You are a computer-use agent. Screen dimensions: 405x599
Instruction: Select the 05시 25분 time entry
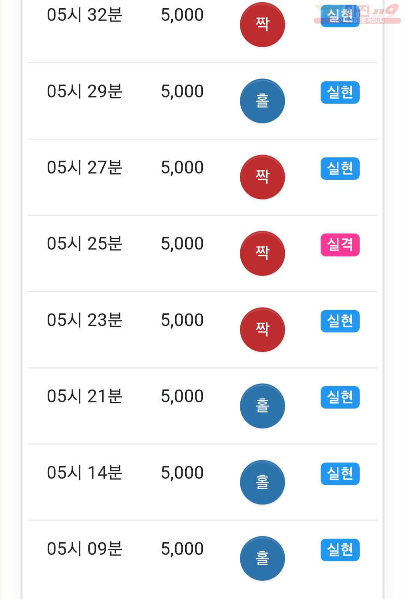point(85,243)
